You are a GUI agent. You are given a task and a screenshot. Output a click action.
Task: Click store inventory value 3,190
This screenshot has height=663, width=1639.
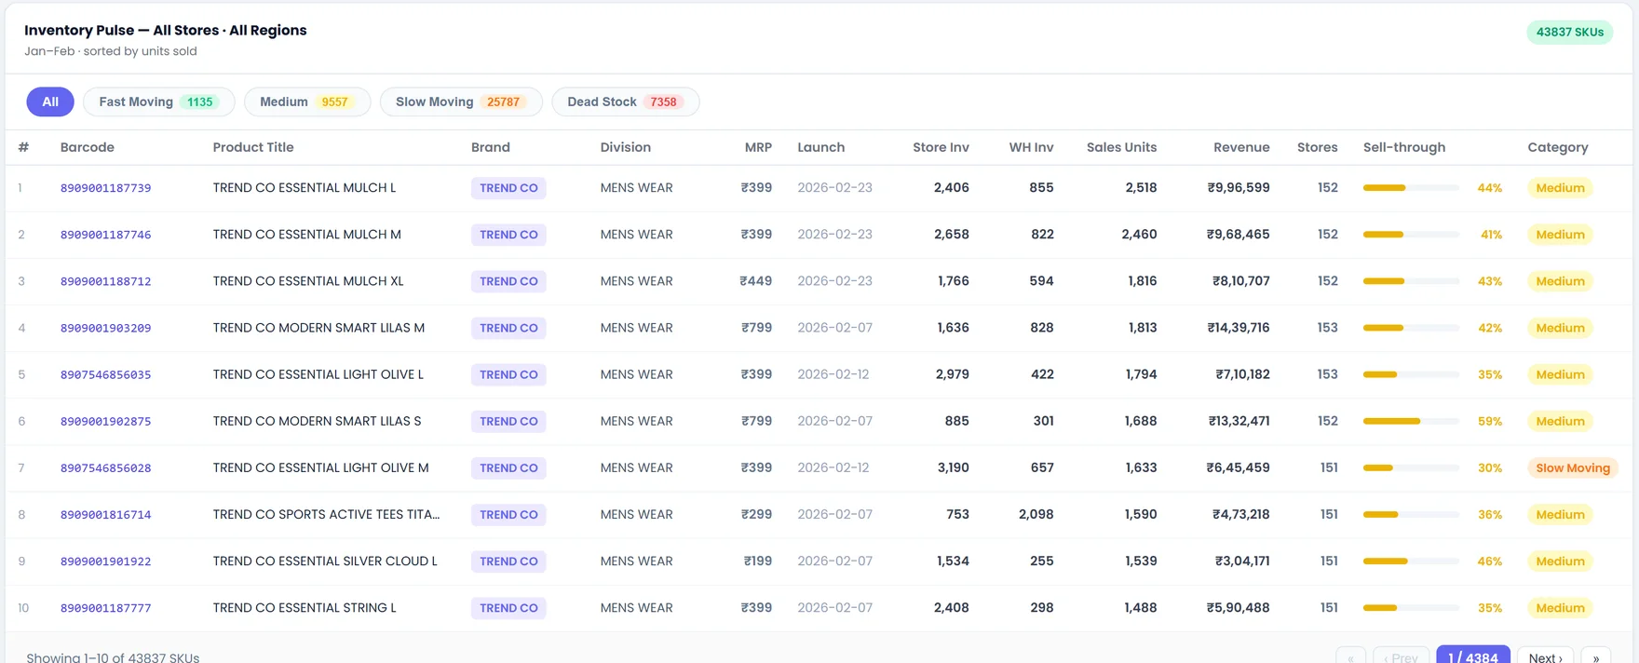point(953,467)
